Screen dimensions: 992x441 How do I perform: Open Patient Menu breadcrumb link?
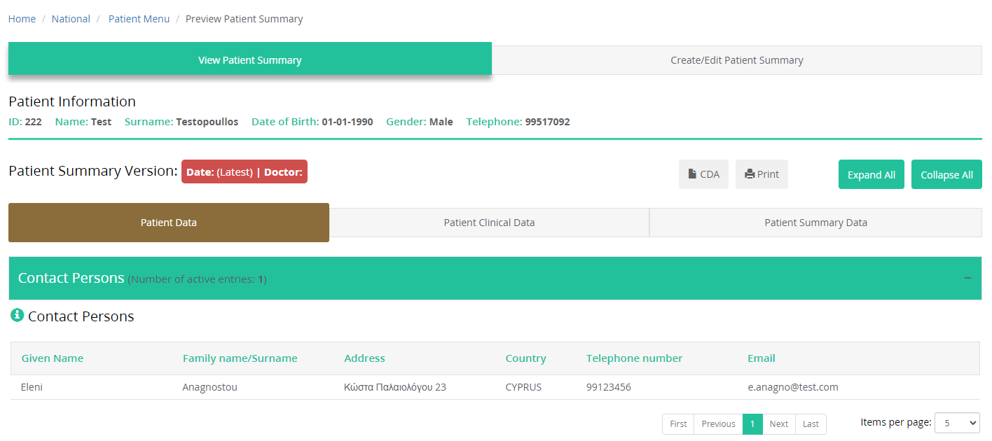tap(139, 19)
